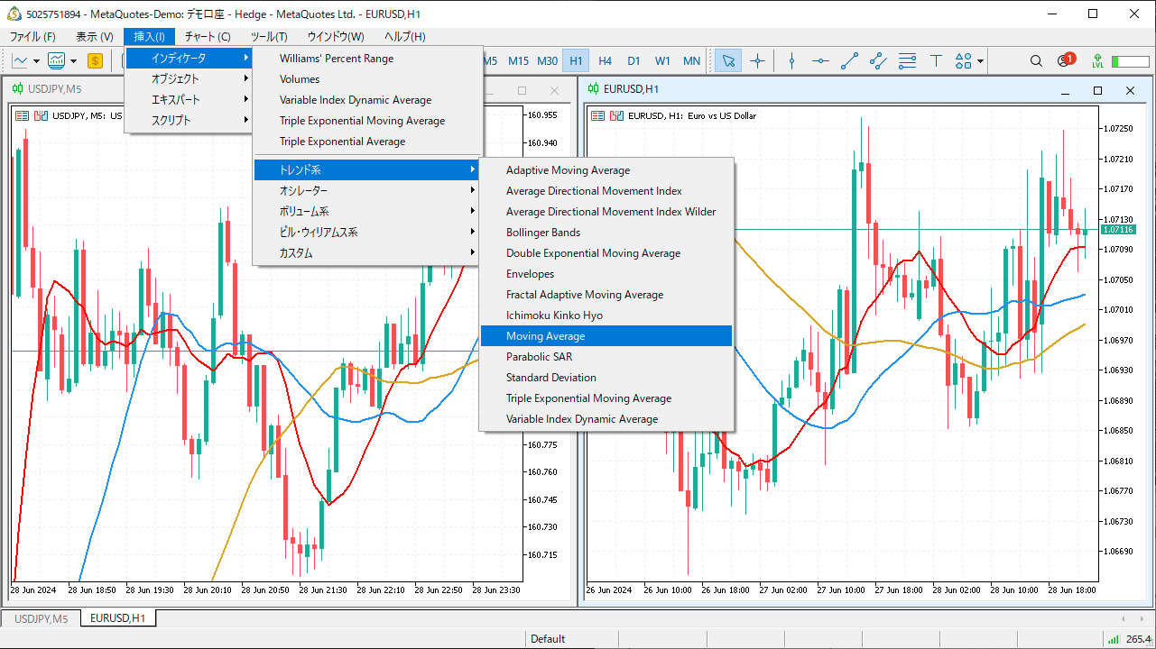Open the chart type dropdown arrow
The width and height of the screenshot is (1156, 649).
(36, 61)
